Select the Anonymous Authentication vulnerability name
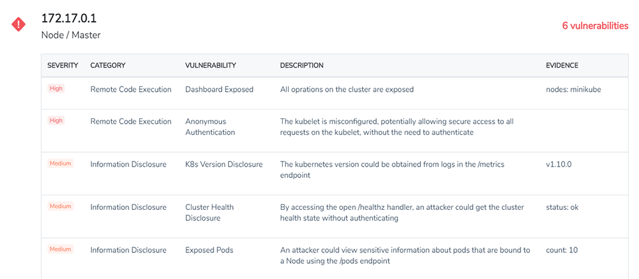Screen dimensions: 639x279 point(210,127)
